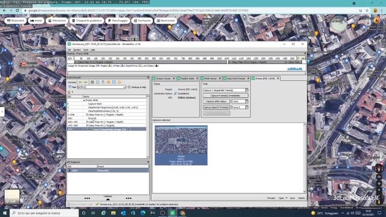
Task: Close the Event Browser panel
Action: point(148,78)
